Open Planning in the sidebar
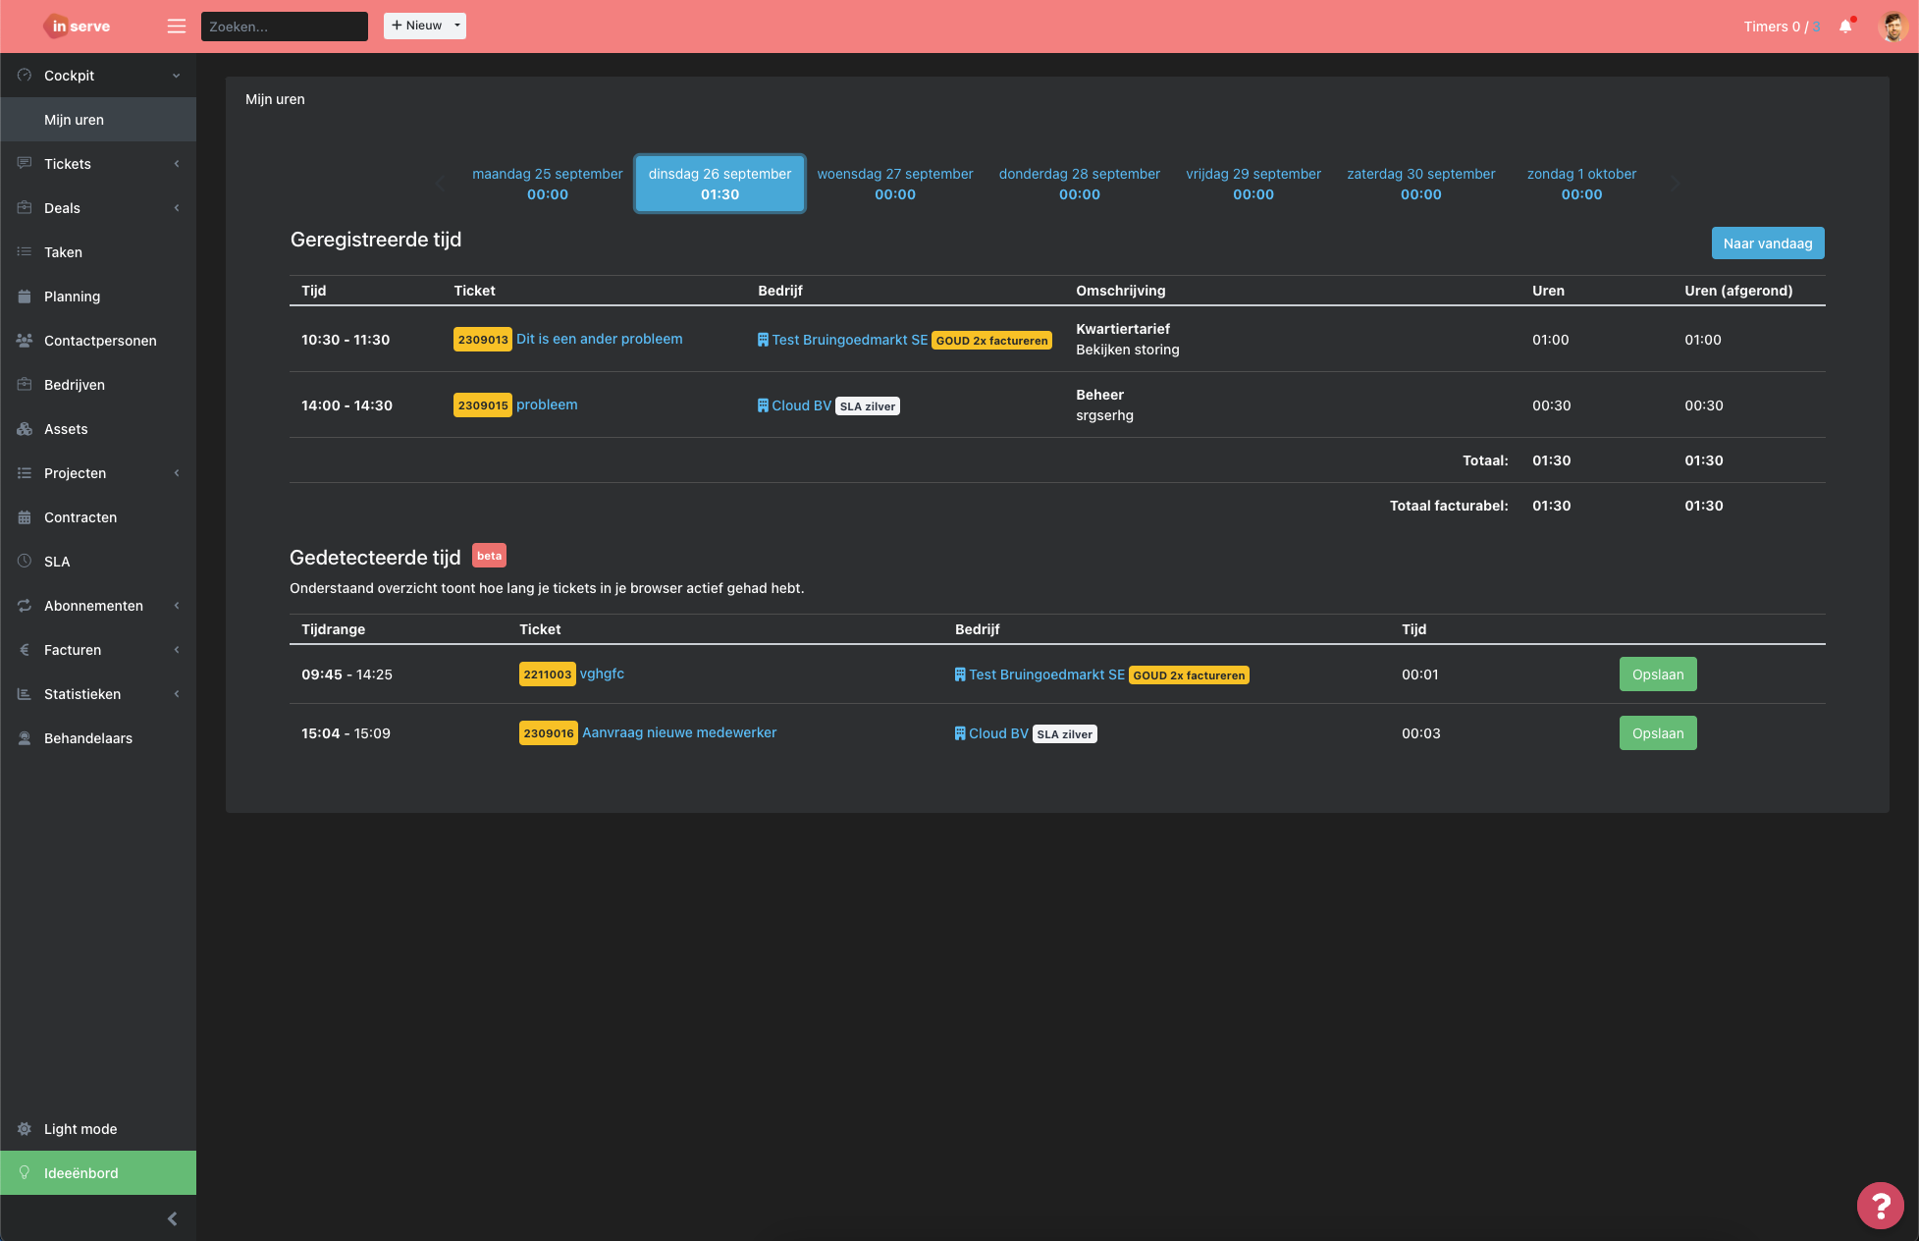Viewport: 1919px width, 1241px height. [x=72, y=297]
